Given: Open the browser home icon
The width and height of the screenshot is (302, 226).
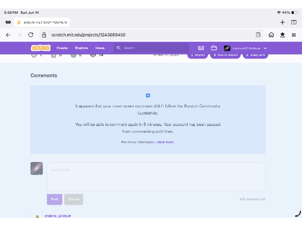Looking at the screenshot, I should 271,35.
